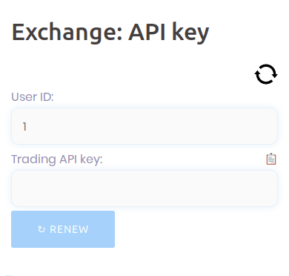Click the "Exchange: API key" heading

tap(110, 33)
